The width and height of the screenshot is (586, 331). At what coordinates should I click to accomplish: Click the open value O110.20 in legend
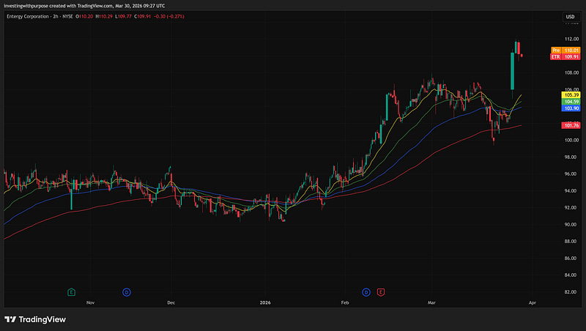pos(84,16)
